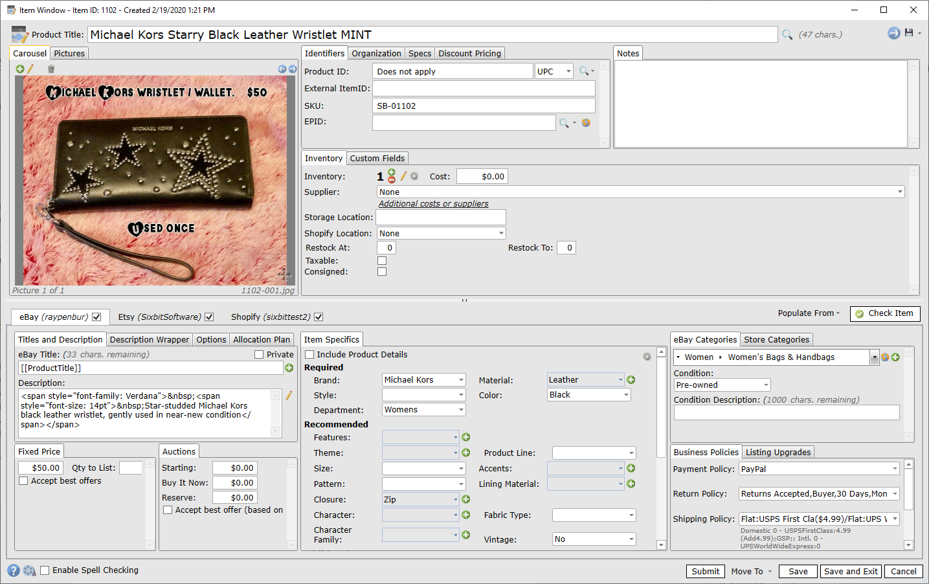Enable the Private listing checkbox
Viewport: 929px width, 584px height.
pyautogui.click(x=259, y=355)
